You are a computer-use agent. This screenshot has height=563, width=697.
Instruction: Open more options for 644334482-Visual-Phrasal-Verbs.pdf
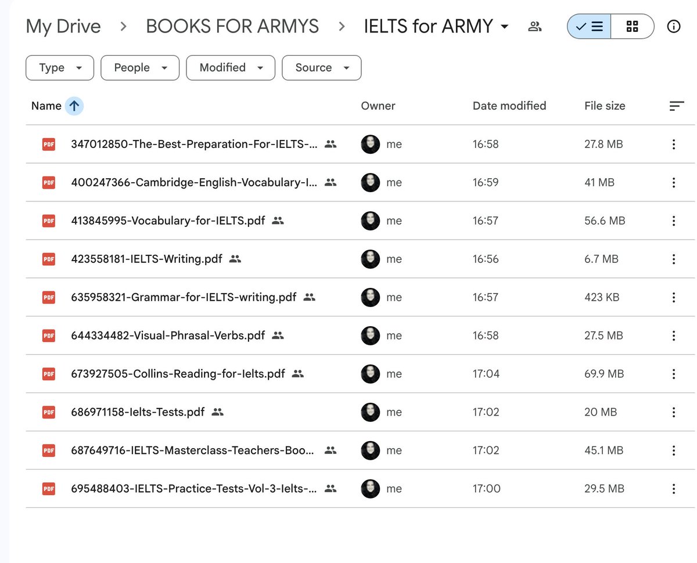(x=673, y=335)
